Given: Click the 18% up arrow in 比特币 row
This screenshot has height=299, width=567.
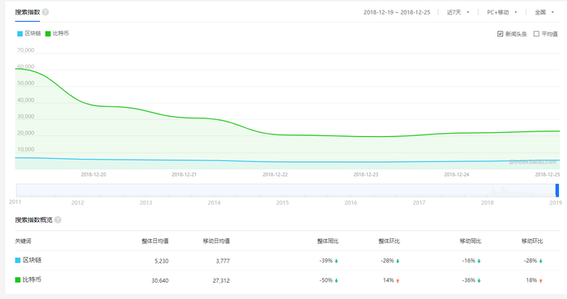Looking at the screenshot, I should pyautogui.click(x=540, y=280).
